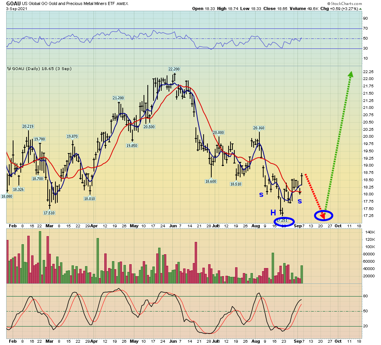The image size is (381, 345).
Task: Click the 140K tick on the volume axis
Action: pyautogui.click(x=370, y=232)
